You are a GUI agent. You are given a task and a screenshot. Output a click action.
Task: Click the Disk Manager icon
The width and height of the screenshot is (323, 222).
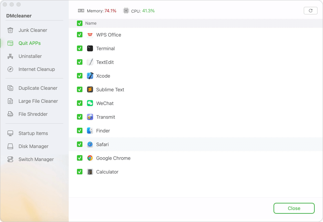point(11,146)
